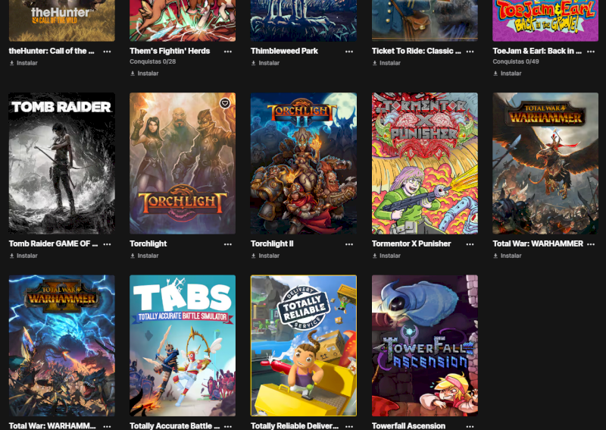Open Ticket To Ride cover art
Screen dimensions: 606x430
point(425,20)
